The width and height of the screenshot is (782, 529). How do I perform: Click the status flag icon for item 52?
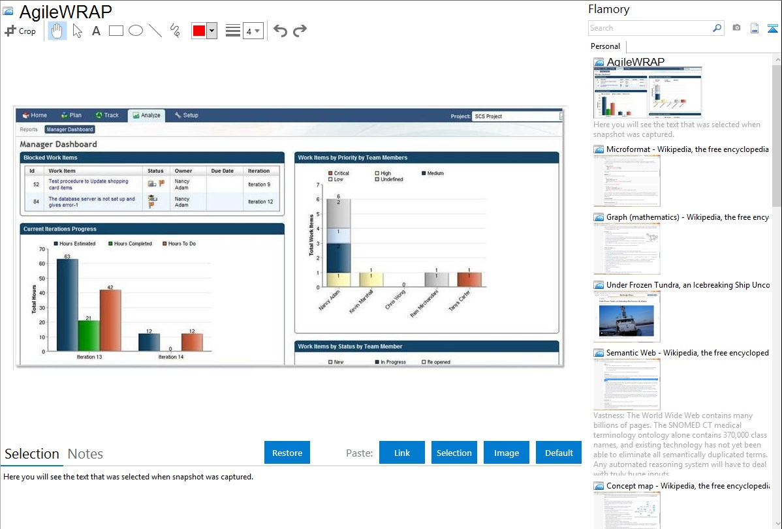[162, 183]
